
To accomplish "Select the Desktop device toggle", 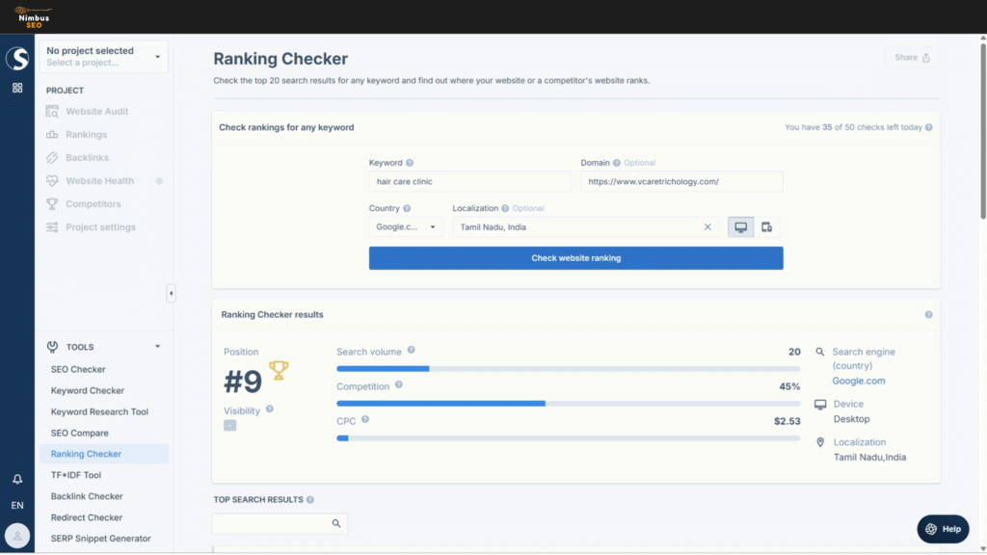I will click(740, 227).
